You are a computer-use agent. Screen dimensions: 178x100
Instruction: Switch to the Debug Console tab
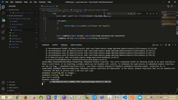point(76,45)
